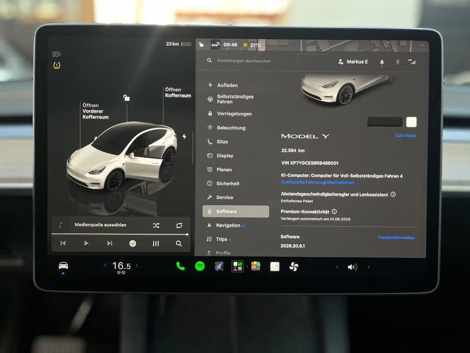Open the white notepad app icon
470x353 pixels.
pyautogui.click(x=274, y=267)
